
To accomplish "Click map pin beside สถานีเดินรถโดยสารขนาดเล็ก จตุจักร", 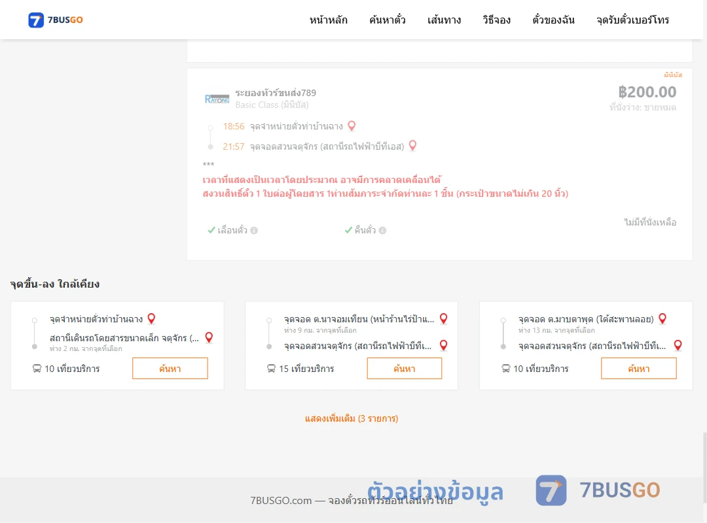I will (209, 337).
